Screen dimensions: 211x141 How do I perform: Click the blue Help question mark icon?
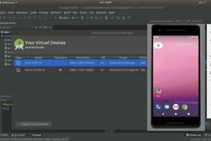tap(129, 18)
